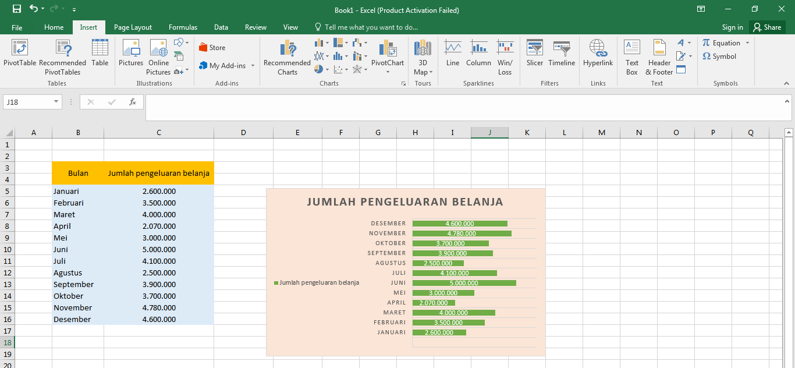Click the Sign in link
This screenshot has height=368, width=795.
pos(732,27)
